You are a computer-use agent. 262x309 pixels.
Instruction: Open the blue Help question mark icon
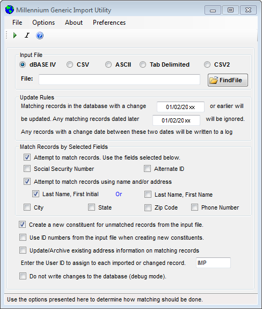tap(40, 35)
